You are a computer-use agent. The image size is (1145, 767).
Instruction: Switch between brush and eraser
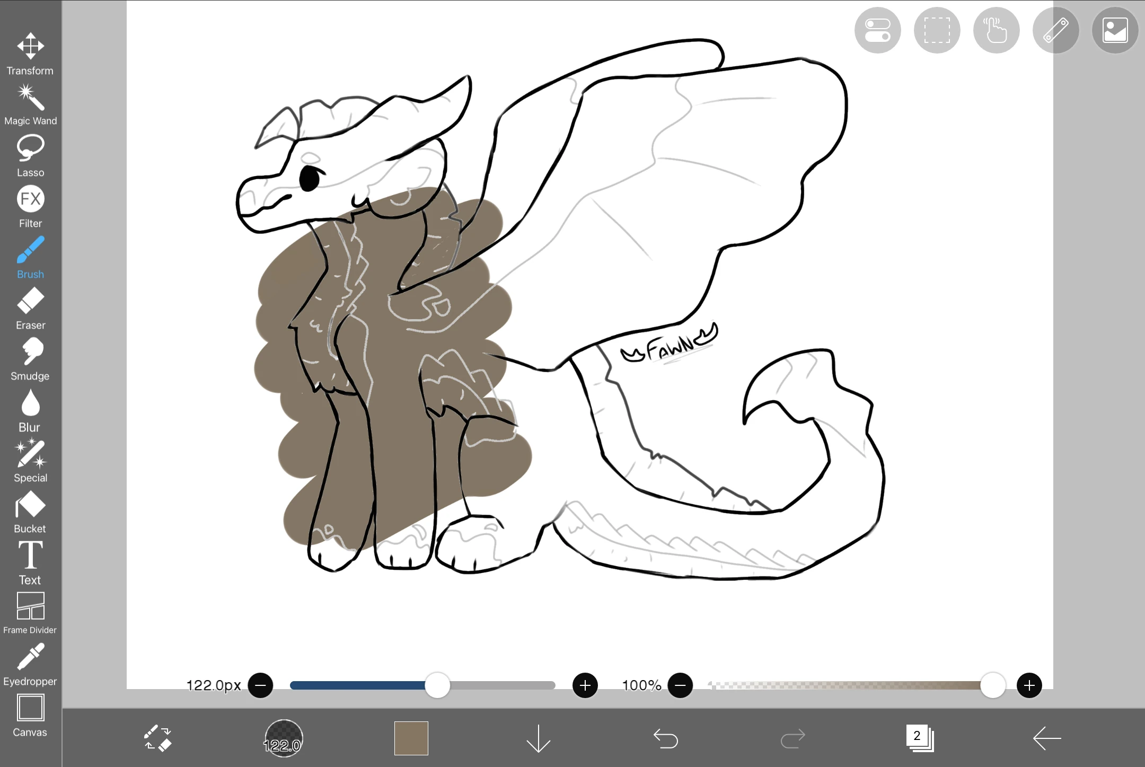(157, 738)
